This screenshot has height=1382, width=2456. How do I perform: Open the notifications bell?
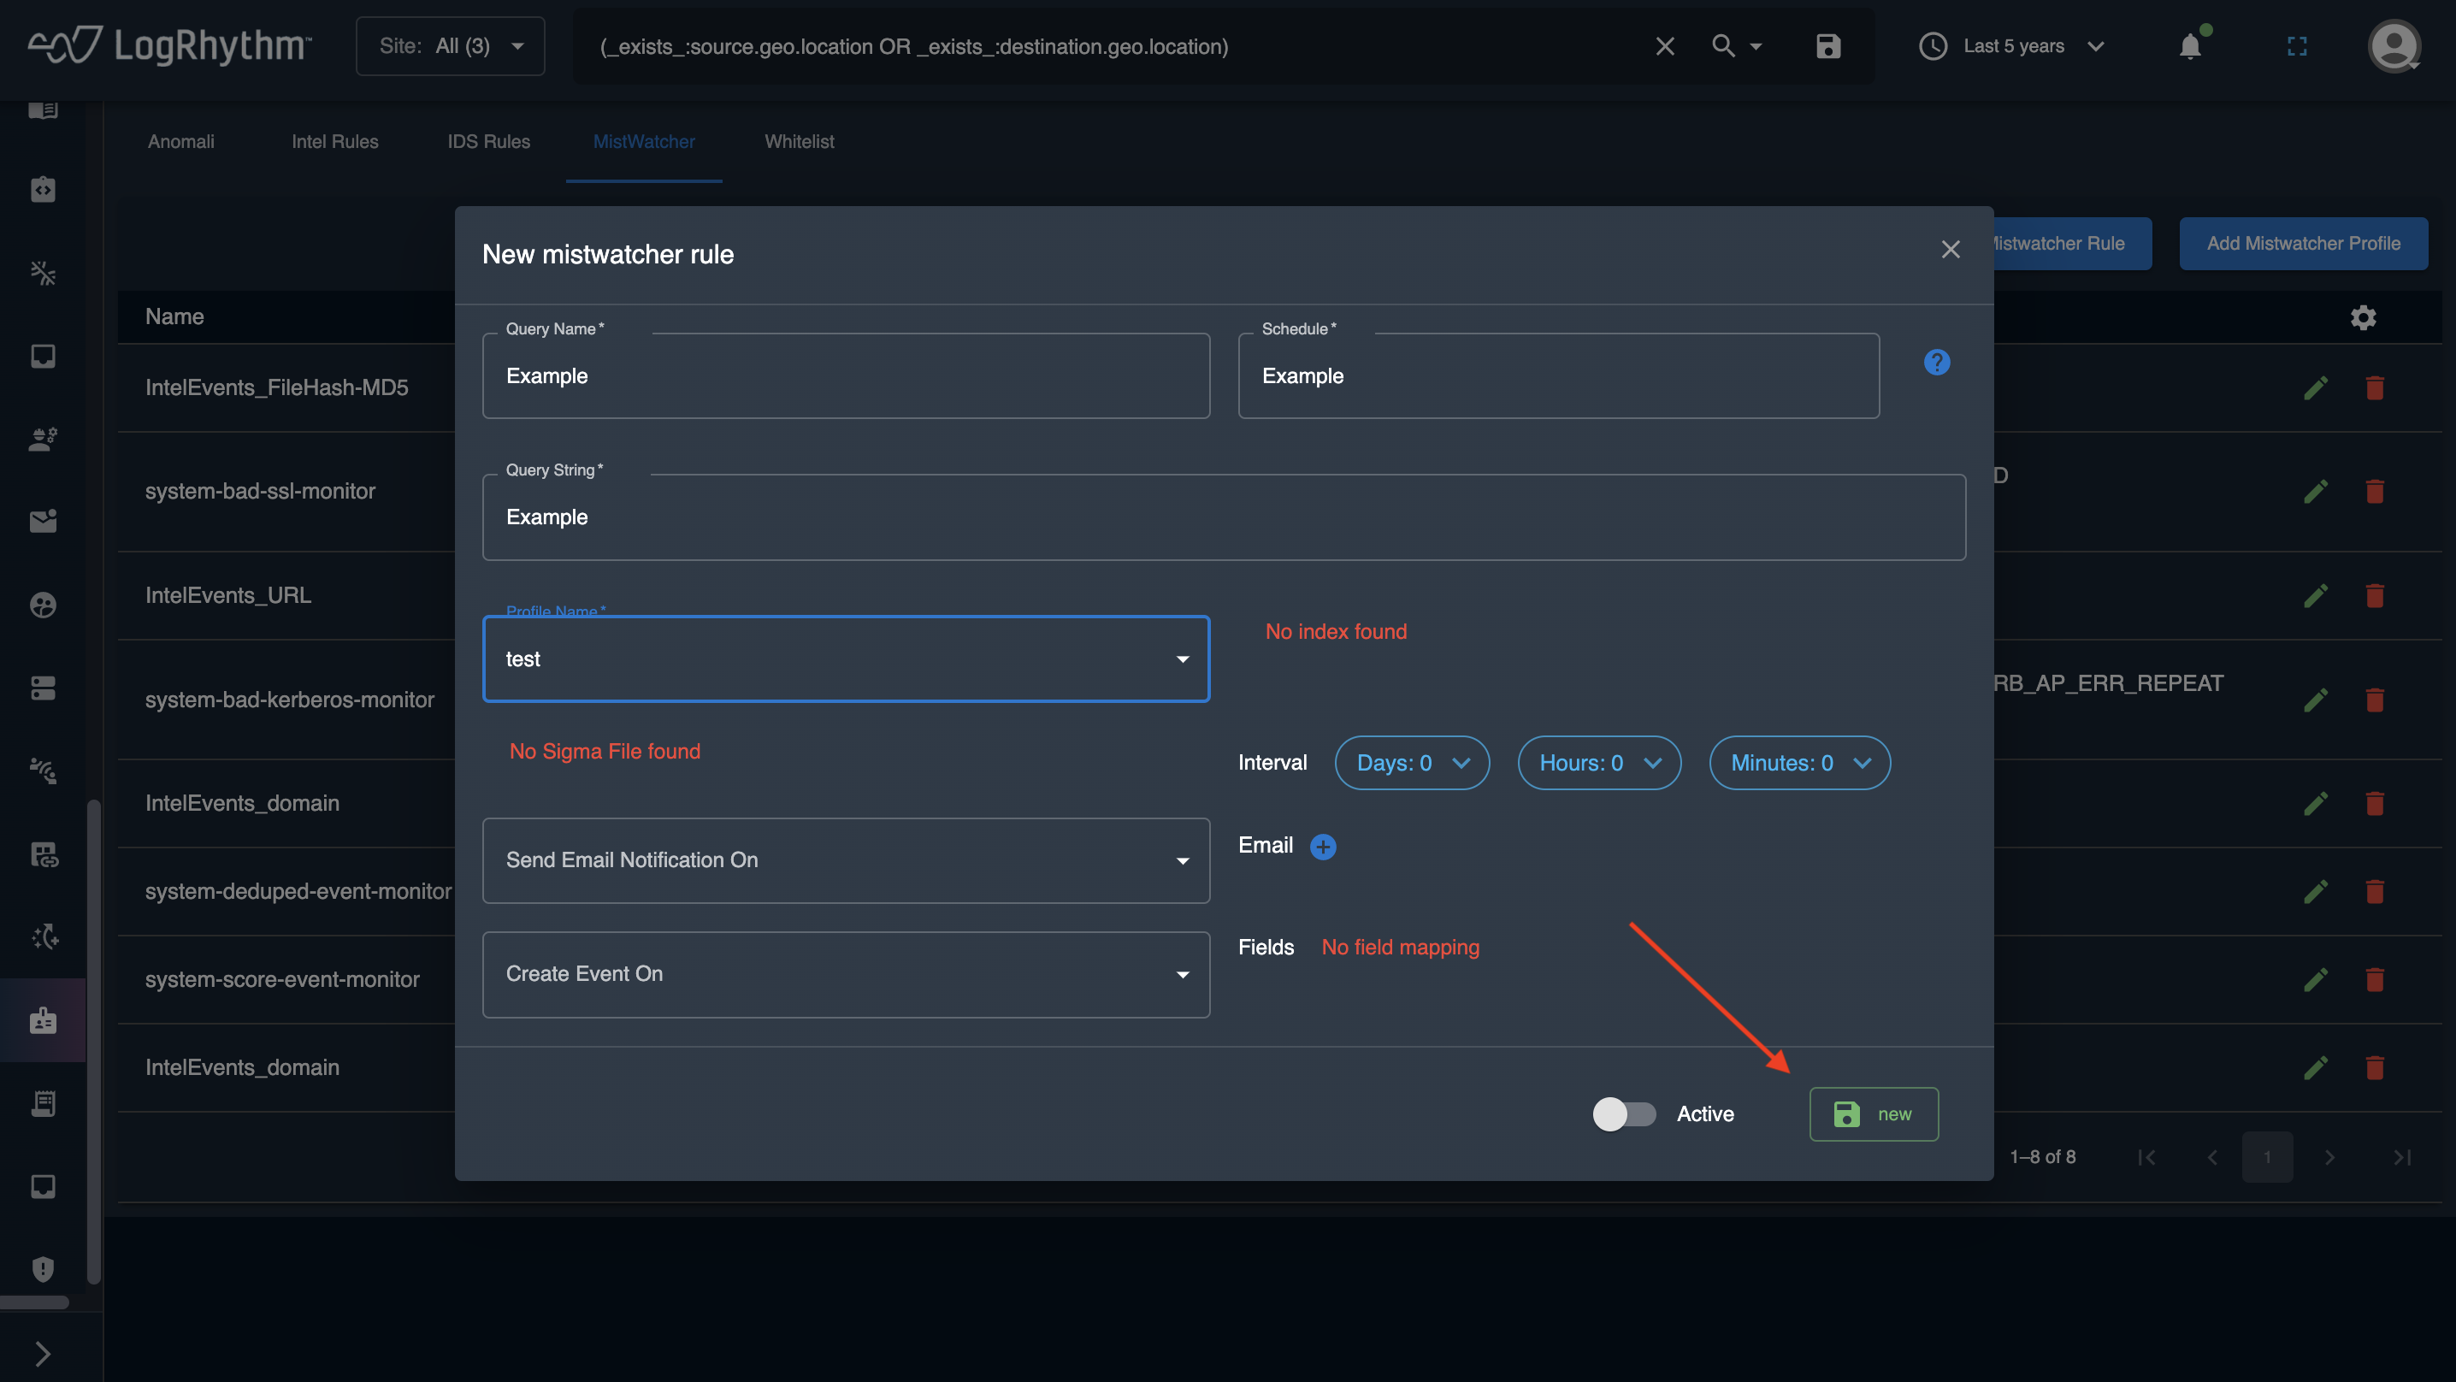(x=2190, y=46)
